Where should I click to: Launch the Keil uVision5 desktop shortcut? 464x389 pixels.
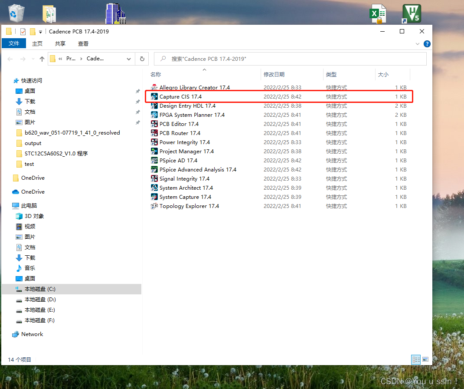click(x=412, y=13)
